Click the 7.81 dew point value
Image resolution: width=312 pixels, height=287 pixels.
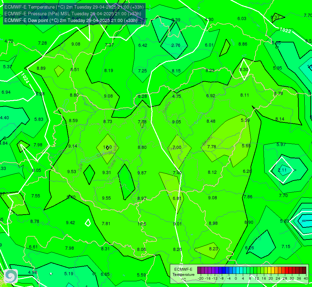(106, 224)
